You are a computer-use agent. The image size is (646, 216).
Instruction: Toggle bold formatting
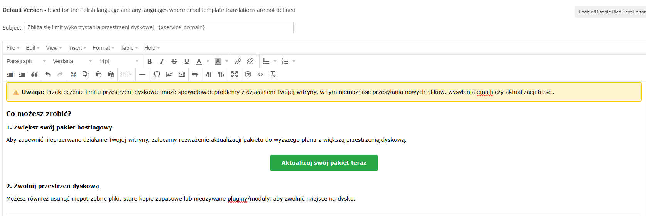(150, 61)
